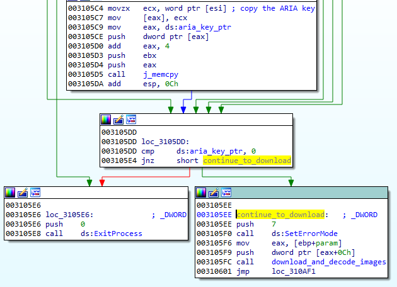Screen dimensions: 397x287
Task: Click the color icon of the loc_3105DD node
Action: pos(106,120)
